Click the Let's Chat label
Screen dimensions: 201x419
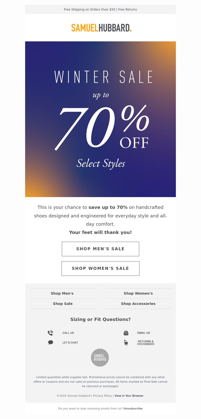(70, 343)
